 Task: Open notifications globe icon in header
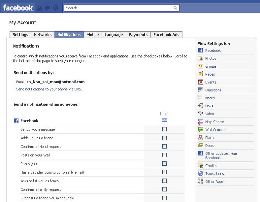[56, 8]
